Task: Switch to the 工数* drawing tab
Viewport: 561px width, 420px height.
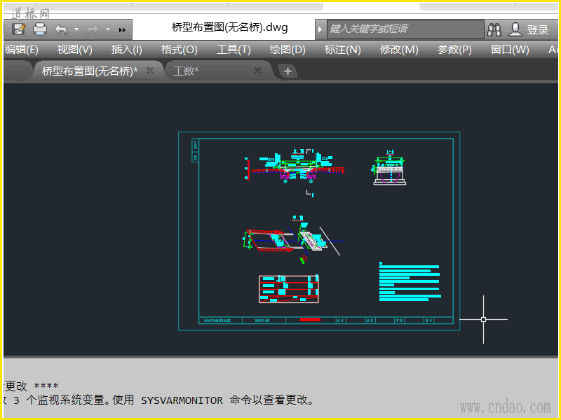Action: coord(186,71)
